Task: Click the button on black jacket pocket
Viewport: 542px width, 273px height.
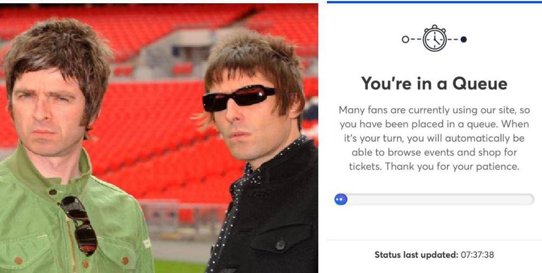Action: 280,244
